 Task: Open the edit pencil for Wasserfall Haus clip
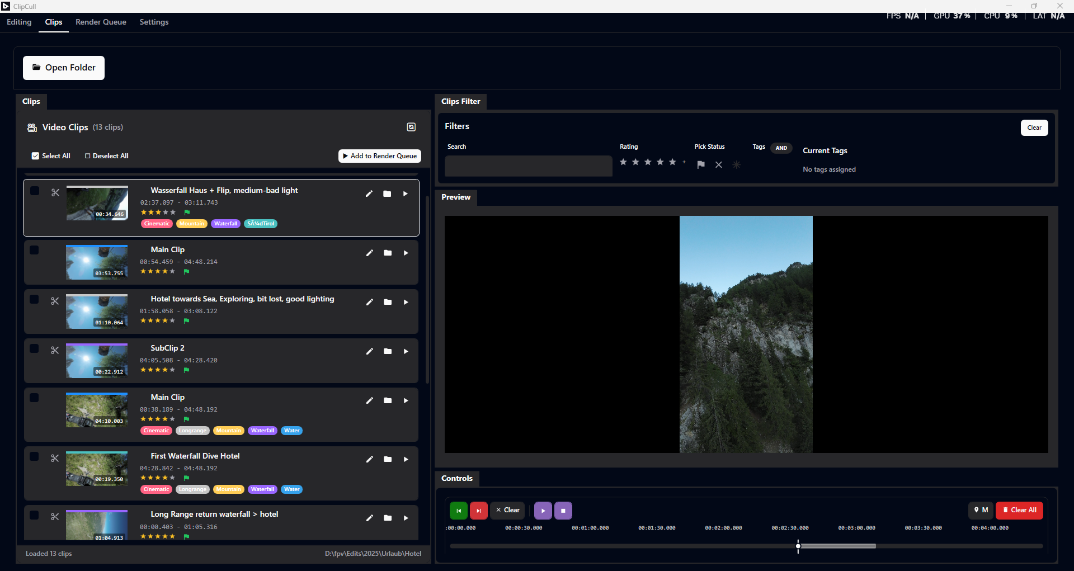369,194
